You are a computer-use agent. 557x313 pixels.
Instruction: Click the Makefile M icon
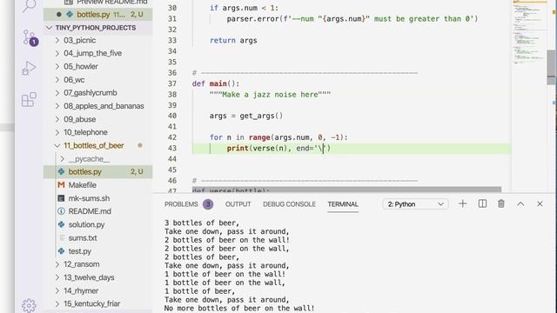[x=61, y=185]
